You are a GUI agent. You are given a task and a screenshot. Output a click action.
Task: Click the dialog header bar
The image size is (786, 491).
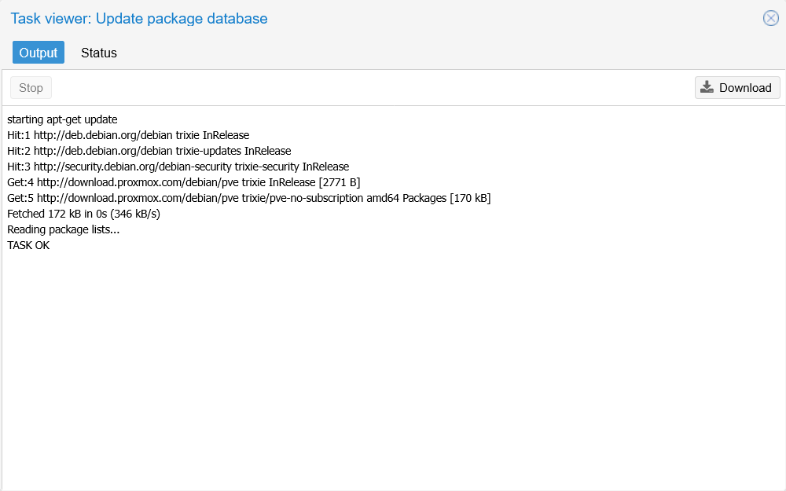pyautogui.click(x=393, y=18)
